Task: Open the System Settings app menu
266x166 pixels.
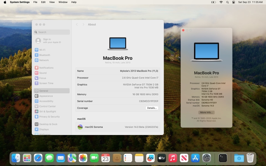Action: pos(20,2)
